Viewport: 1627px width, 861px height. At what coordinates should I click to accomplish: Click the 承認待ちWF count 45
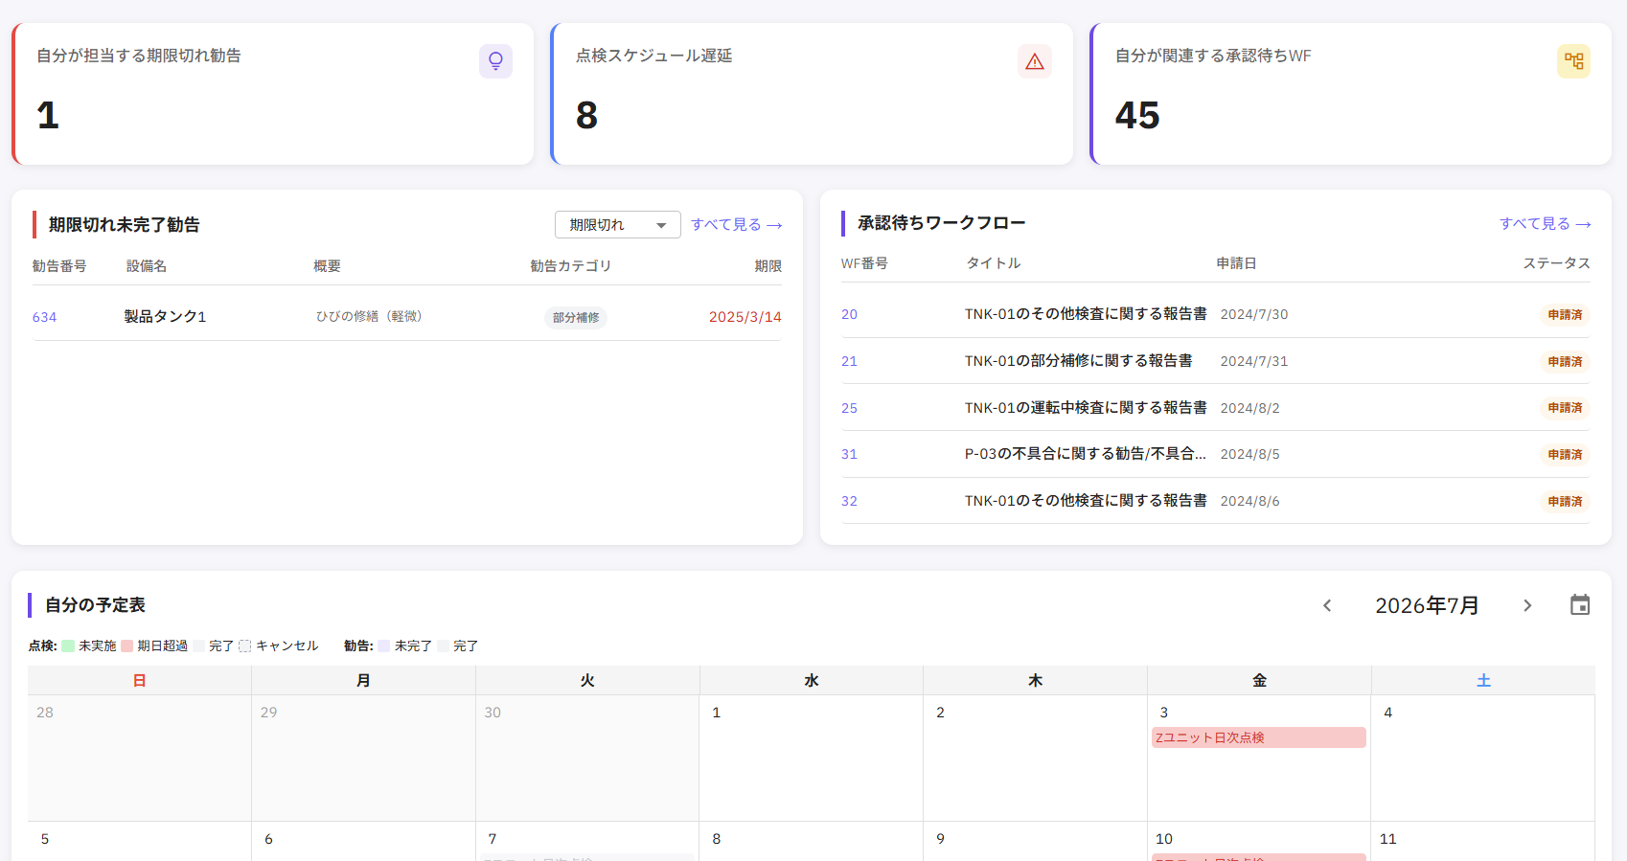(1137, 116)
